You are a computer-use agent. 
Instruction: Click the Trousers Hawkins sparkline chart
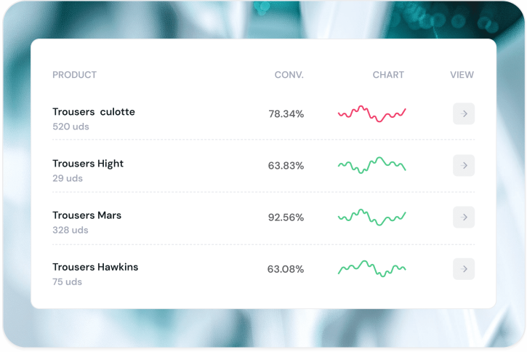coord(371,268)
